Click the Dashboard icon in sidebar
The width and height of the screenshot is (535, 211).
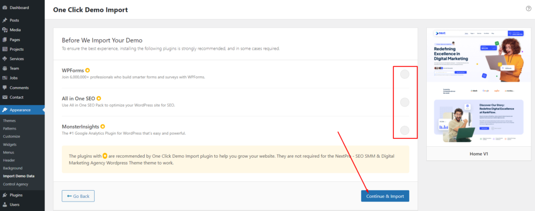[x=5, y=7]
